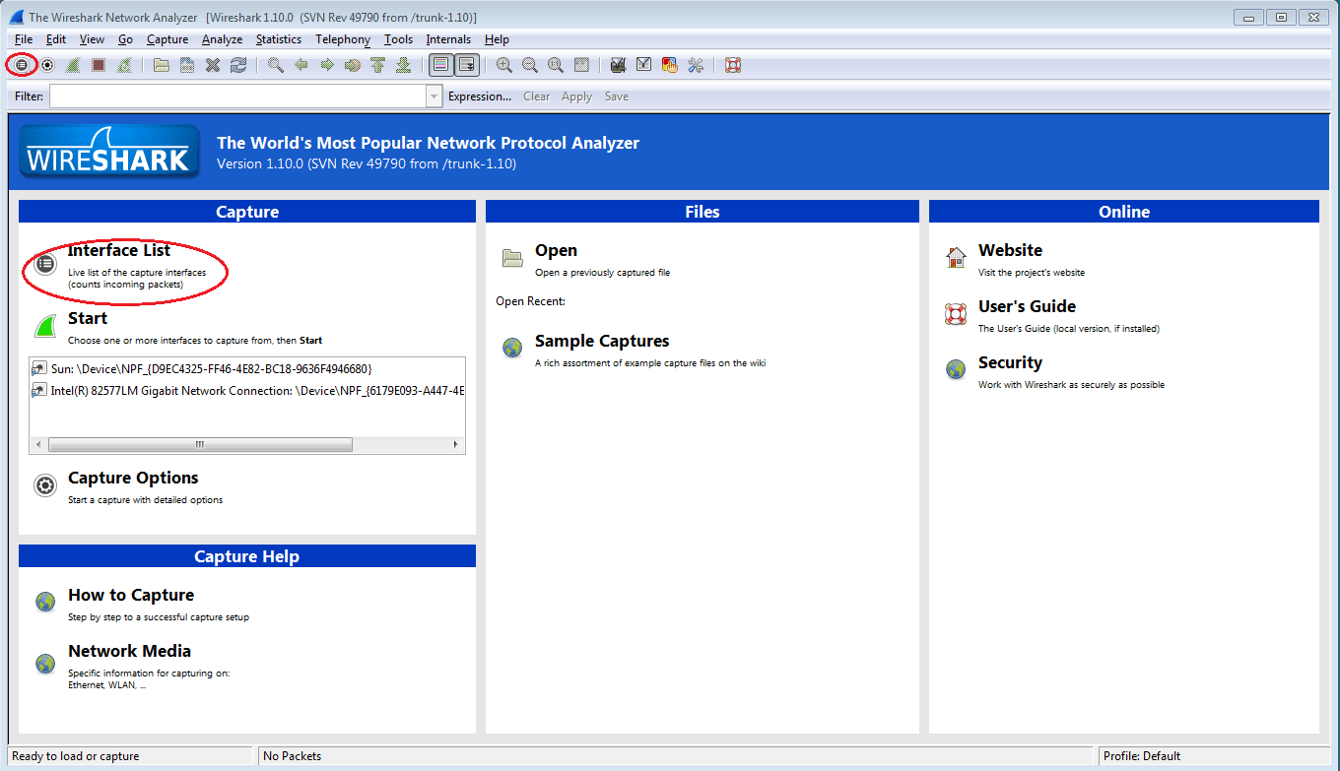The image size is (1340, 771).
Task: Open capture options from the toolbar
Action: click(x=46, y=65)
